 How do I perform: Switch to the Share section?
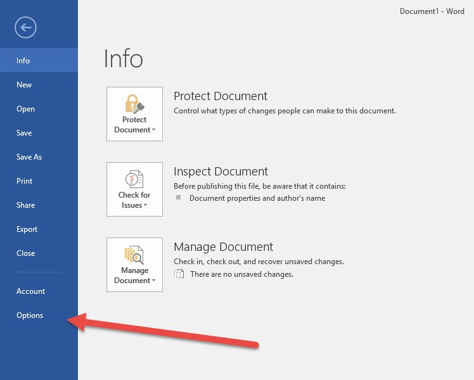(x=25, y=205)
